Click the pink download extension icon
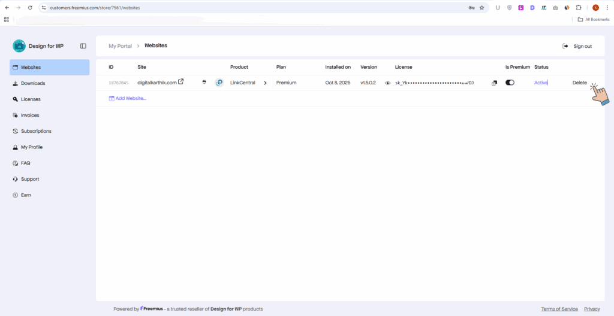 [521, 7]
